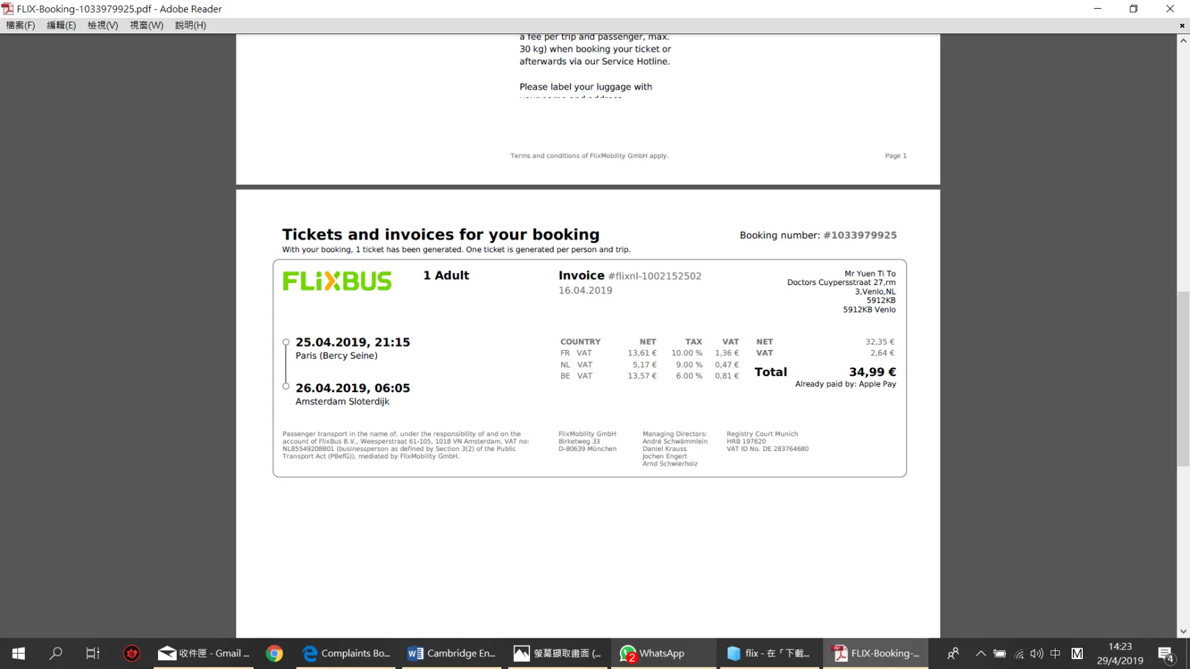This screenshot has height=669, width=1190.
Task: Click the 1 Adult label
Action: (446, 276)
